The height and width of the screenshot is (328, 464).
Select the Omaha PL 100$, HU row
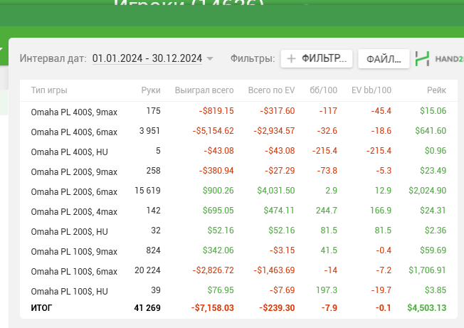[x=238, y=290]
